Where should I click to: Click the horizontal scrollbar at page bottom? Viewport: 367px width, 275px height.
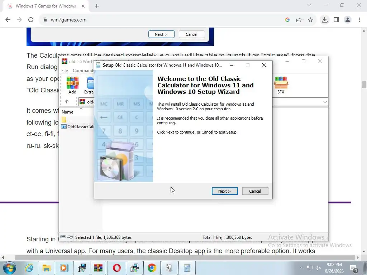185,257
